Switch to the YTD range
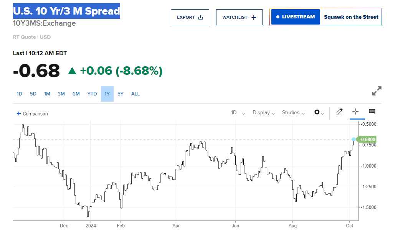The image size is (393, 245). 92,94
